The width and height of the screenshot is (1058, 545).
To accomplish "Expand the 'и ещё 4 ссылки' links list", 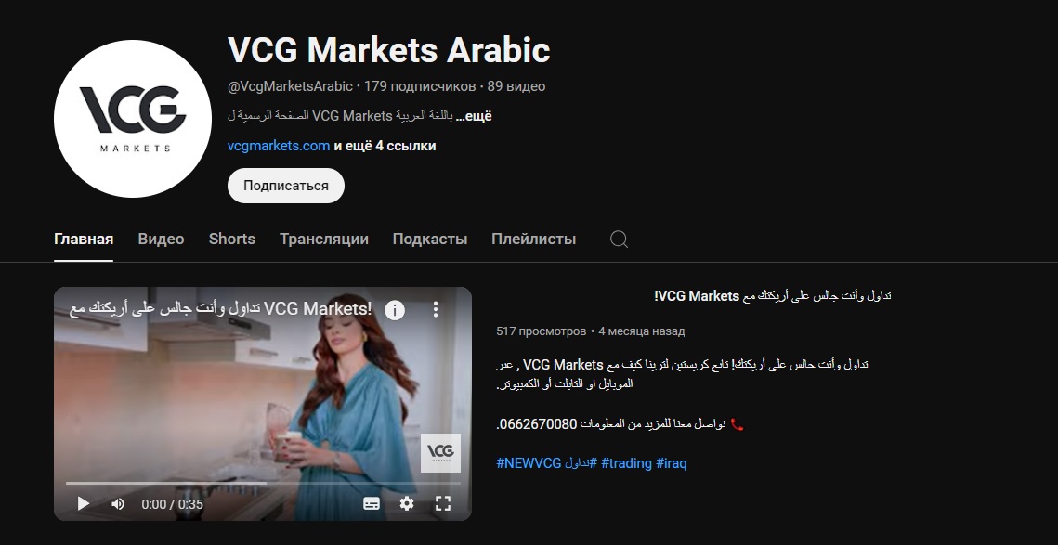I will (385, 146).
